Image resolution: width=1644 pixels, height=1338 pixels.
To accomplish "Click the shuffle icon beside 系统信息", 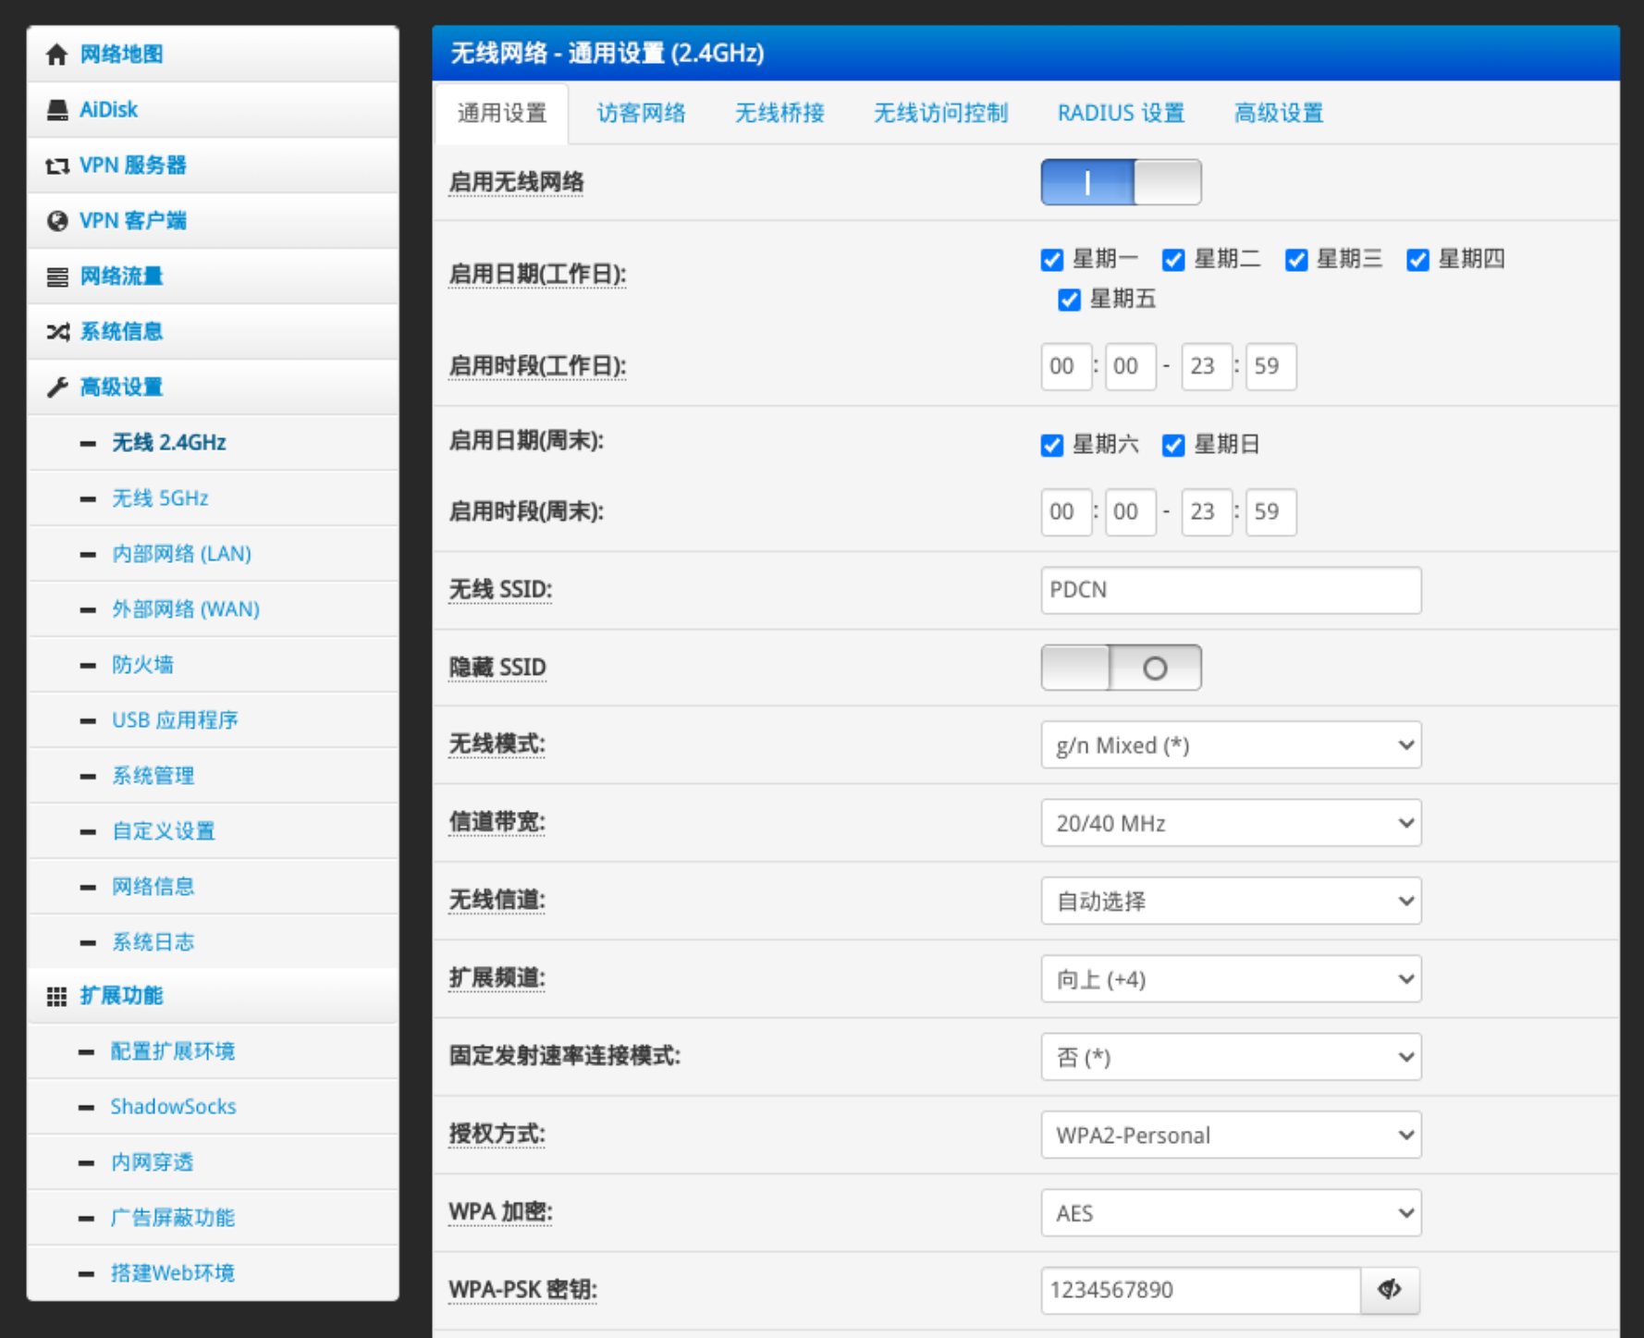I will [x=56, y=332].
